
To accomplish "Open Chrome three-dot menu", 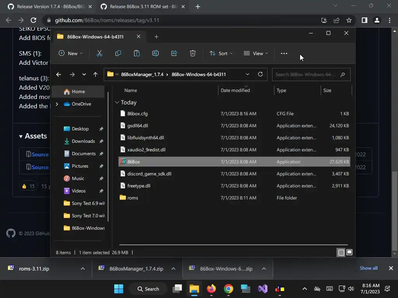I will [x=389, y=20].
